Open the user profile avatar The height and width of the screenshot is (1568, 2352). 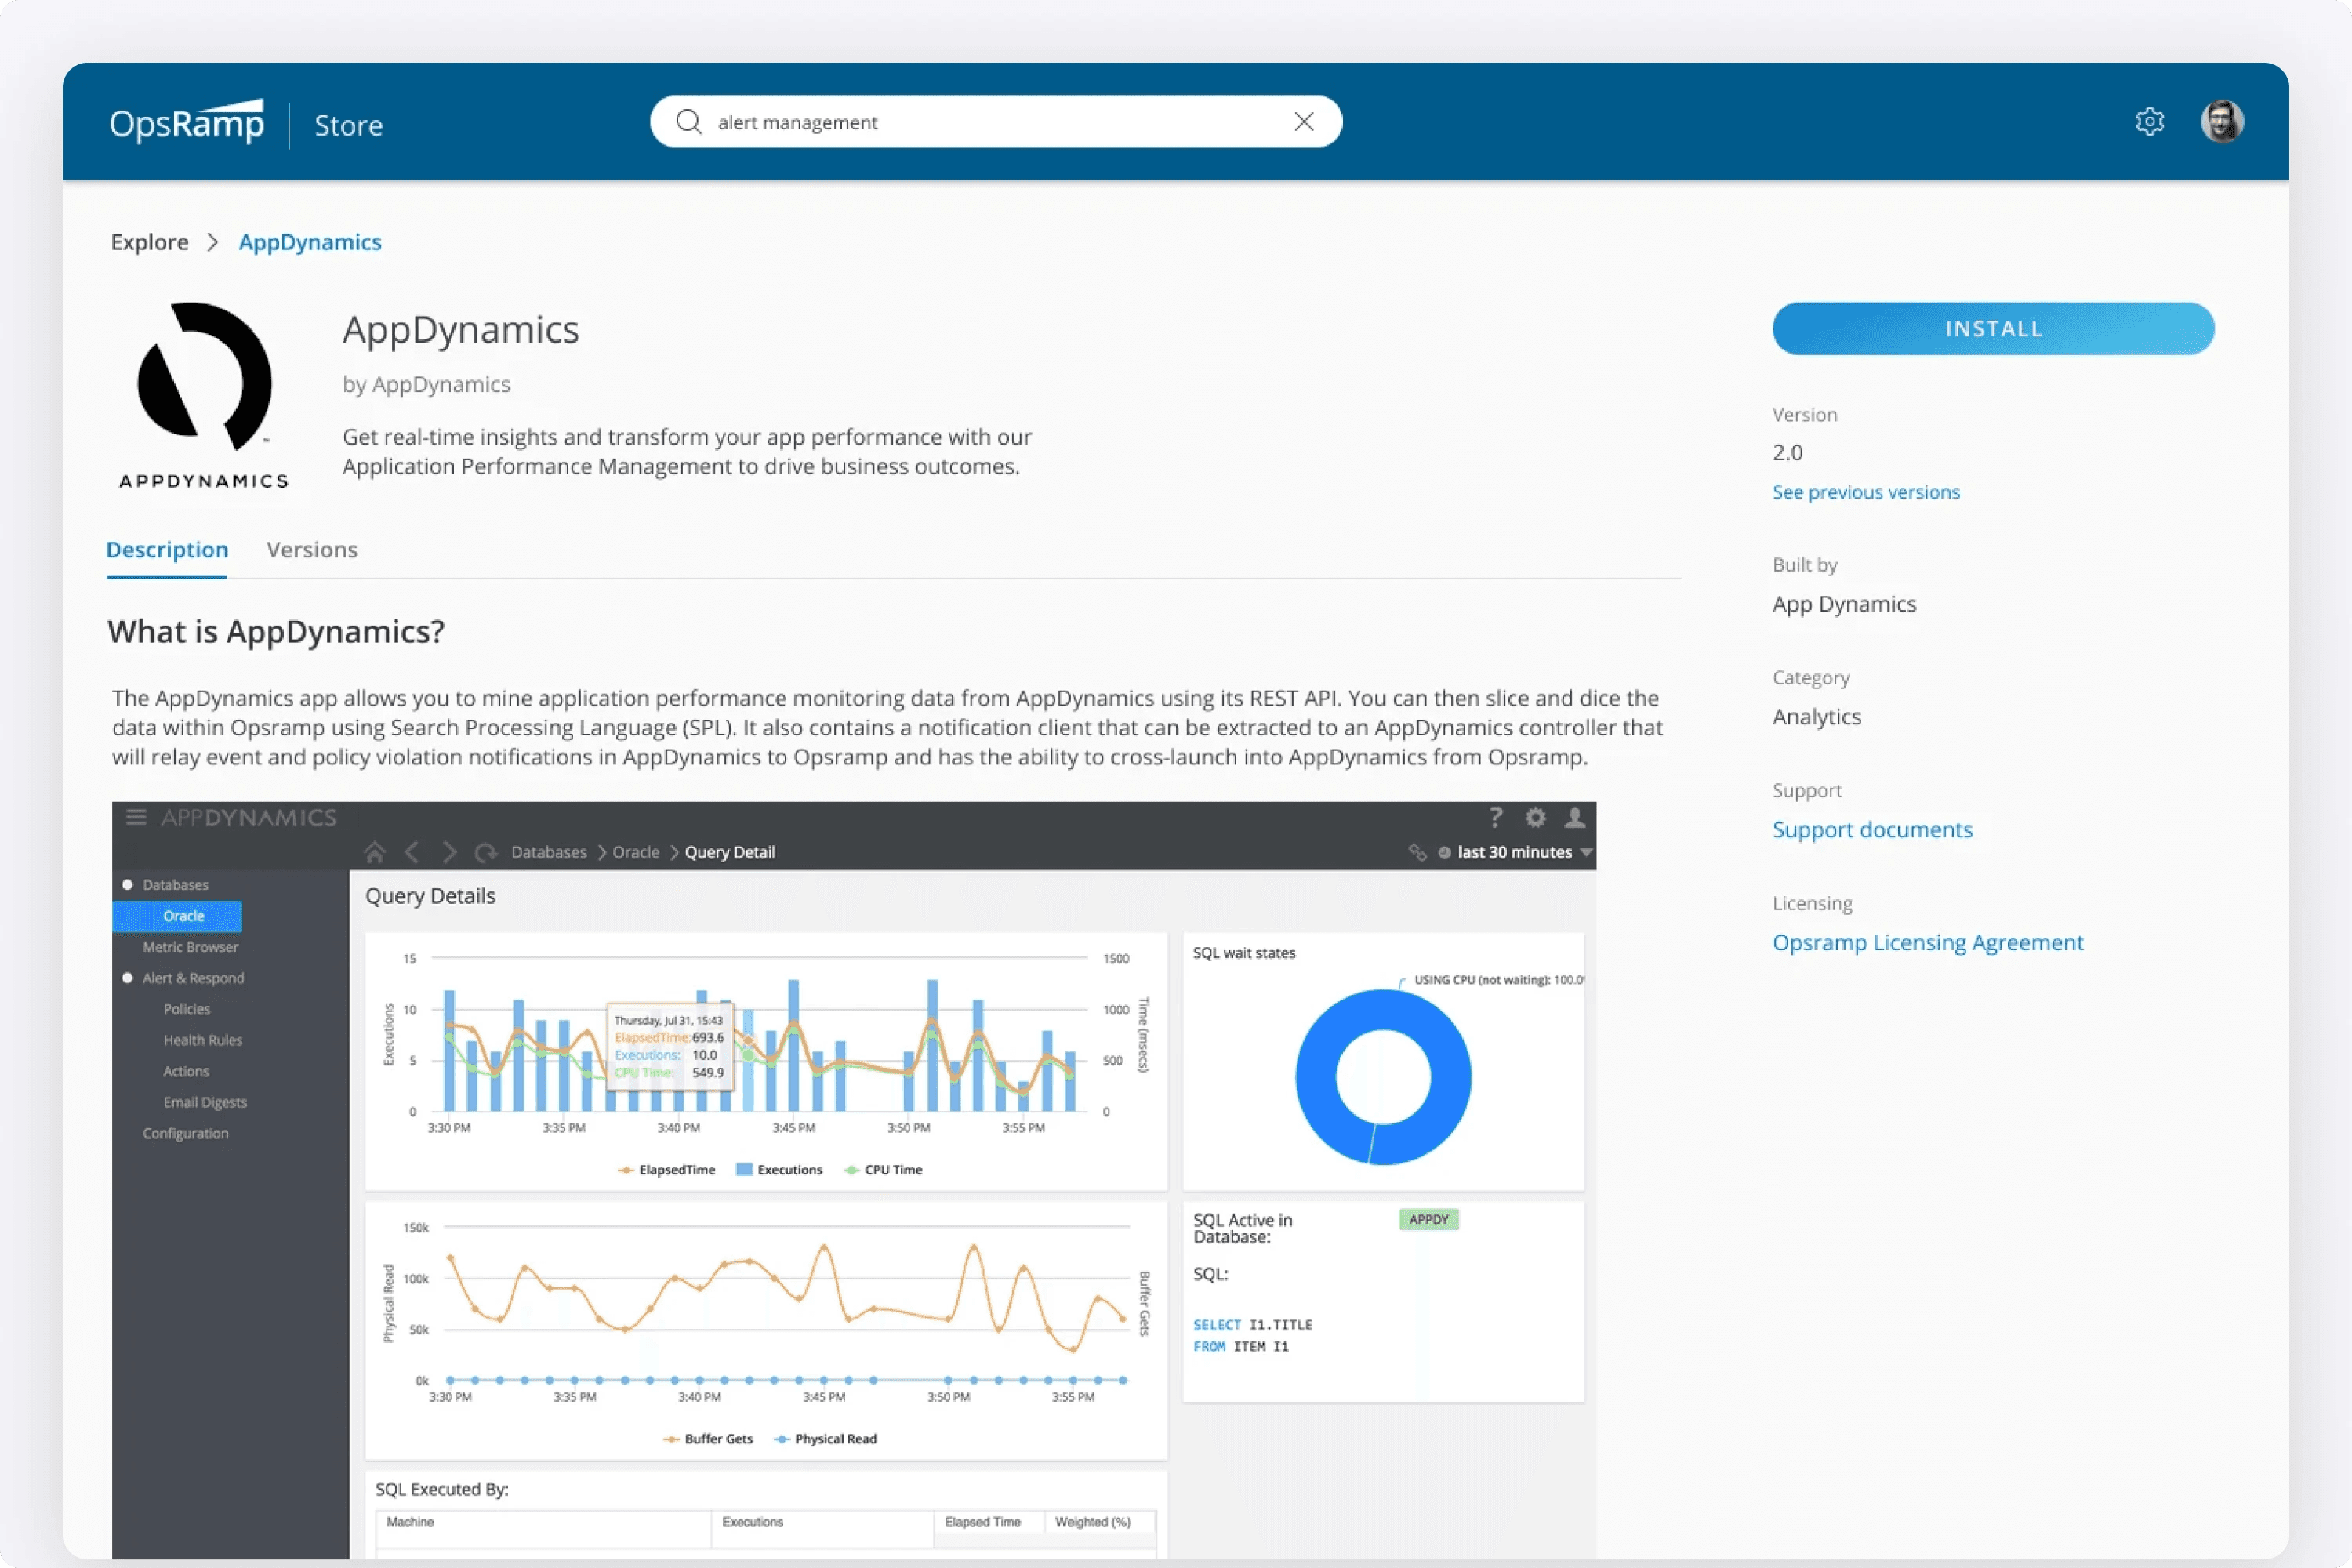[2222, 122]
